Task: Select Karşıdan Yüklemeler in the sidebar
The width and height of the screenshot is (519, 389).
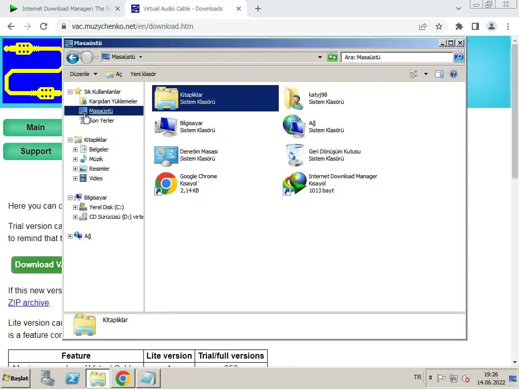Action: [x=113, y=101]
